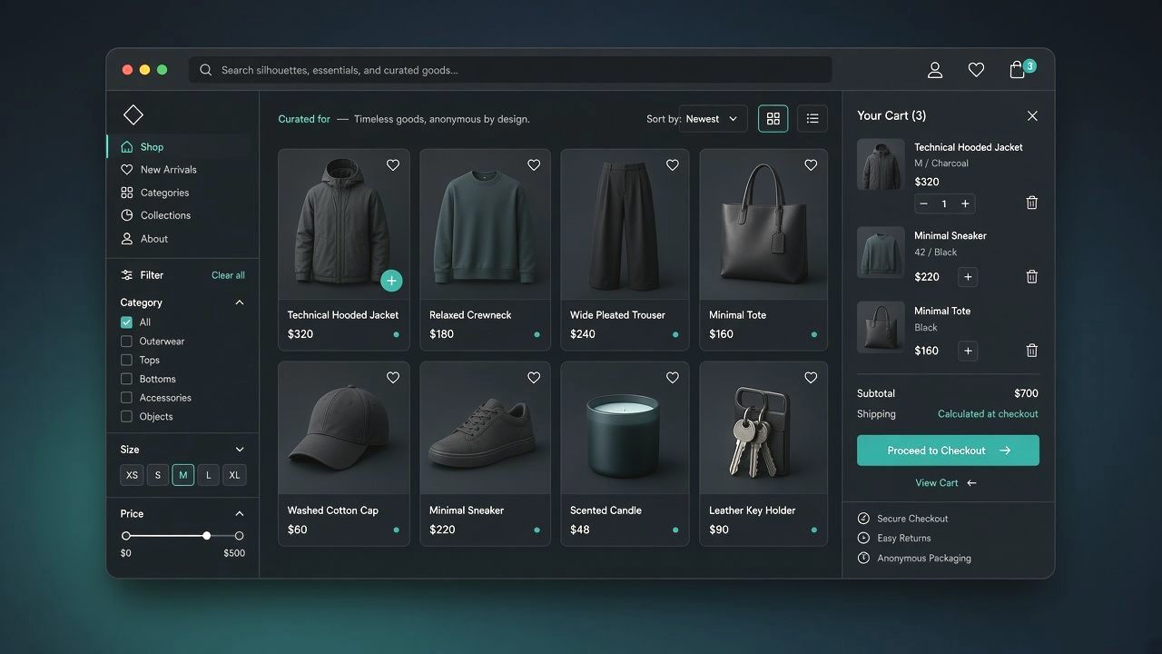The width and height of the screenshot is (1162, 654).
Task: Collapse the Price filter section
Action: [240, 514]
